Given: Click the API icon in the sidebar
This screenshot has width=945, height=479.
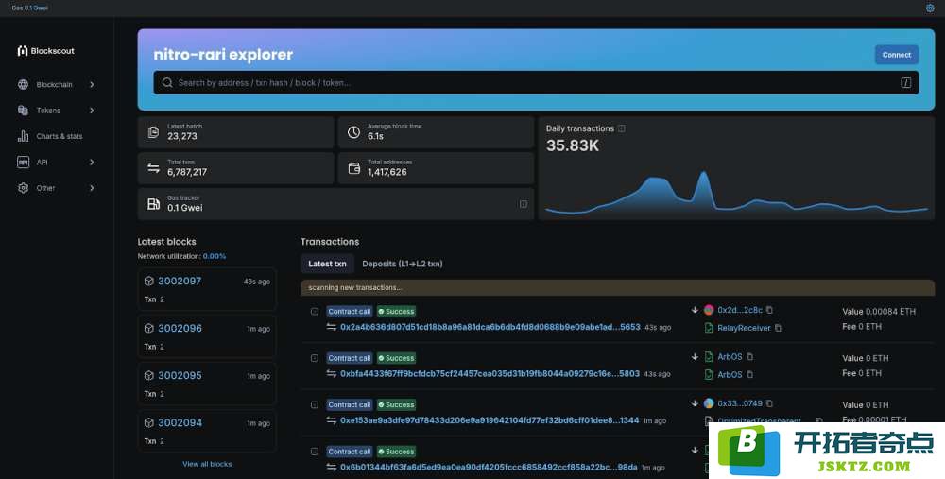Looking at the screenshot, I should click(23, 163).
